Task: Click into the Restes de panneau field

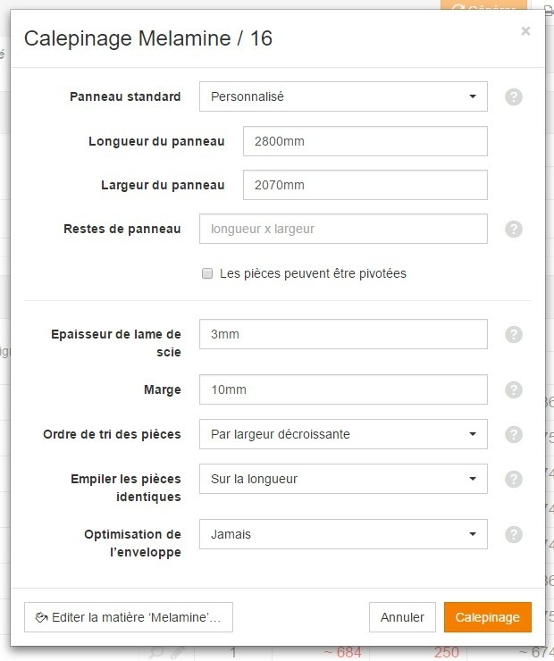Action: coord(343,229)
